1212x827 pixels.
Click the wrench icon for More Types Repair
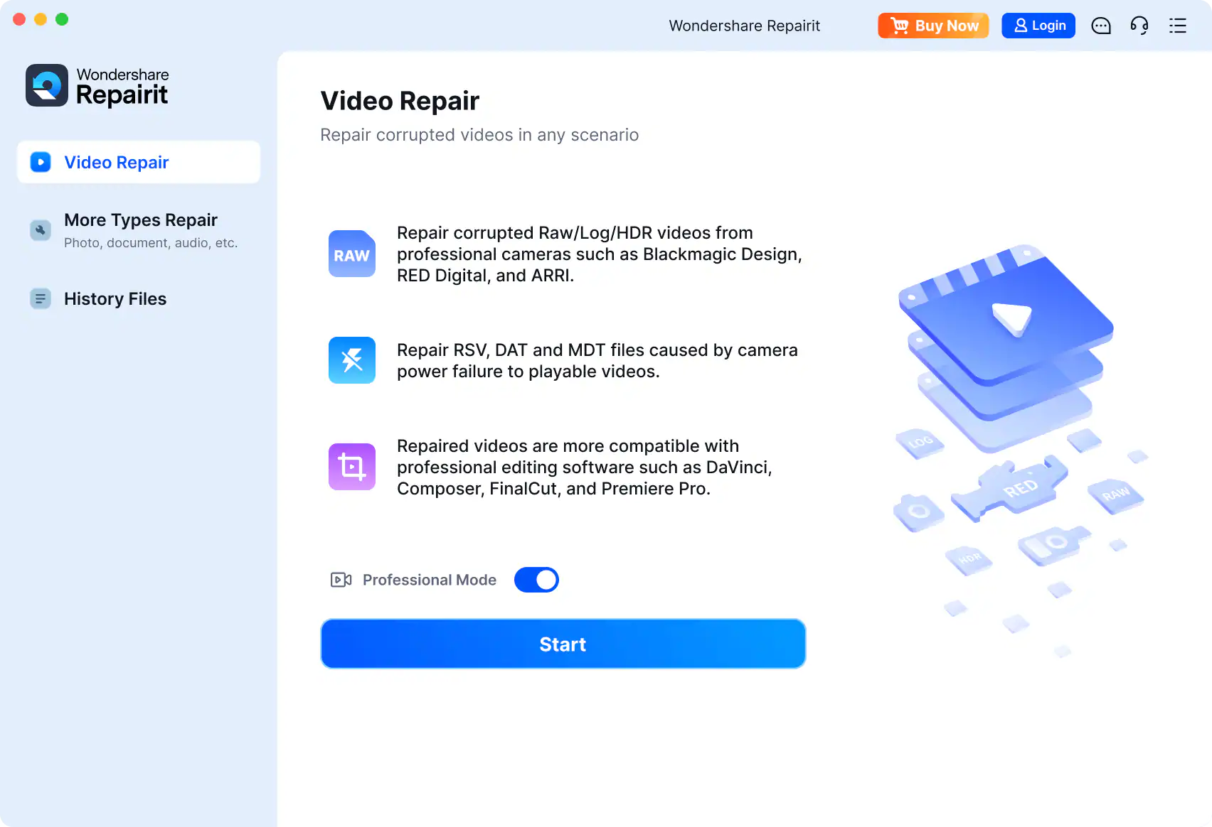[x=40, y=229]
